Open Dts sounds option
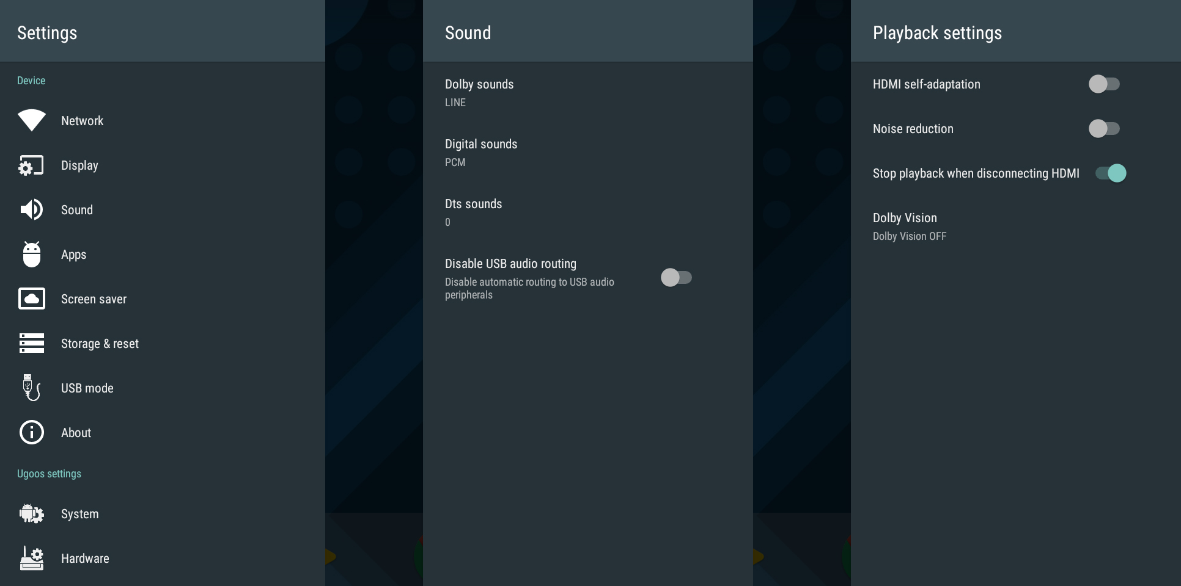 [588, 212]
